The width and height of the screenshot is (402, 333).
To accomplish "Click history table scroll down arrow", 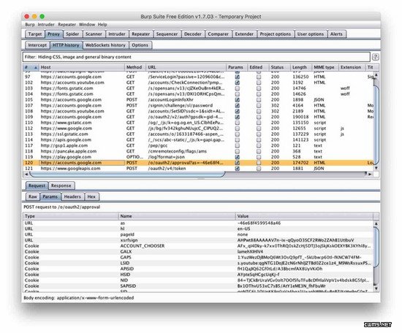I will click(376, 168).
